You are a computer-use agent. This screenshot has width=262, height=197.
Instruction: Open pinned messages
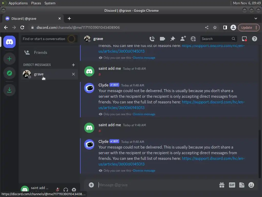pyautogui.click(x=173, y=39)
